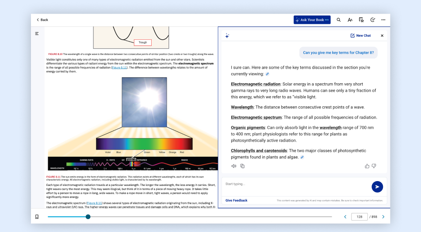Viewport: 421px width, 232px height.
Task: Go to next page arrow
Action: pos(383,217)
